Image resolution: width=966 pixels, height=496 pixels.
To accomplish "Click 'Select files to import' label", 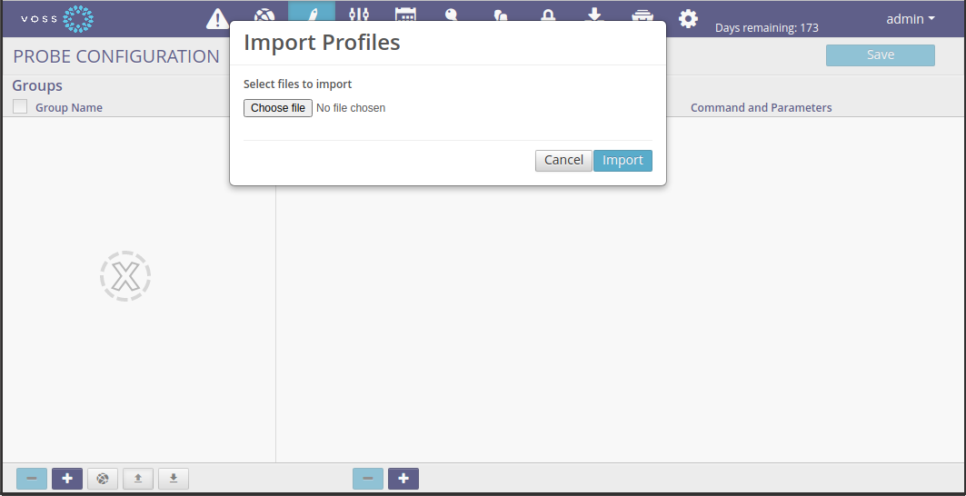I will coord(297,84).
